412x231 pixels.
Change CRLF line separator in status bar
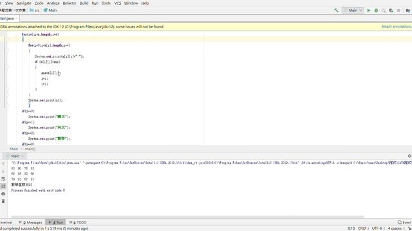point(363,228)
